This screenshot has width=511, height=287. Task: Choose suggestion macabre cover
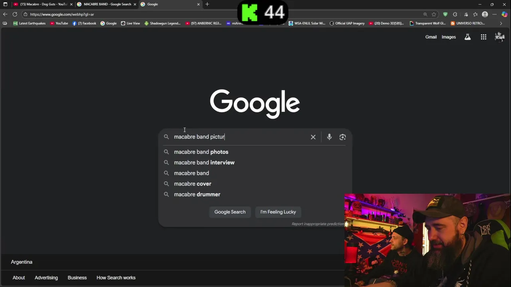tap(255, 184)
